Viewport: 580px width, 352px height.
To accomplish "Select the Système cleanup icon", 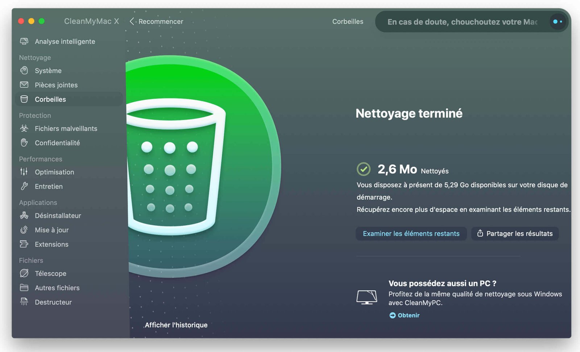I will pos(24,70).
